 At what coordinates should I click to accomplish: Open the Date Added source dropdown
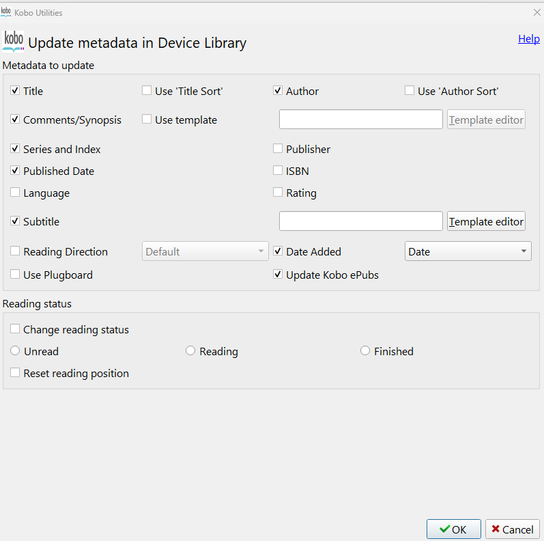click(x=468, y=251)
